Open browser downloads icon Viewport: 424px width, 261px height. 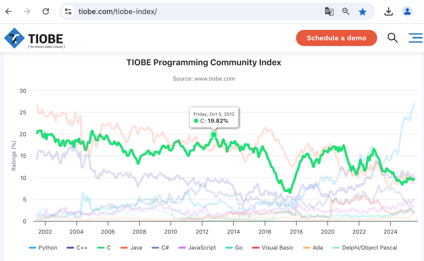point(388,11)
